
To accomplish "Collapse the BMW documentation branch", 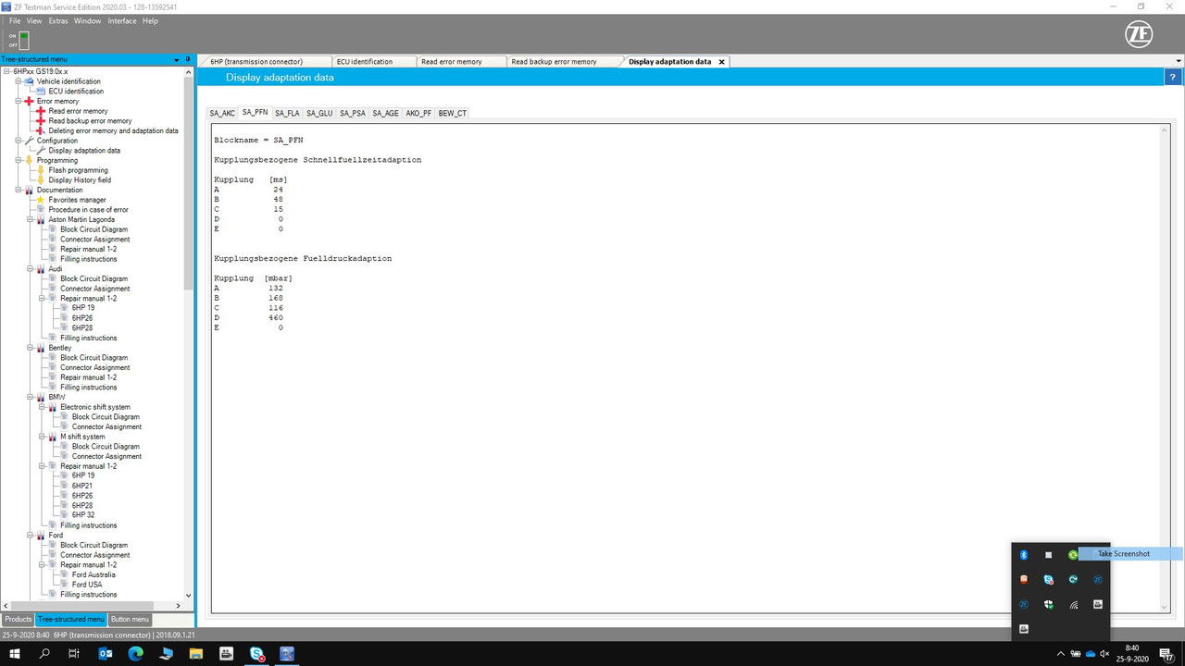I will pyautogui.click(x=29, y=397).
